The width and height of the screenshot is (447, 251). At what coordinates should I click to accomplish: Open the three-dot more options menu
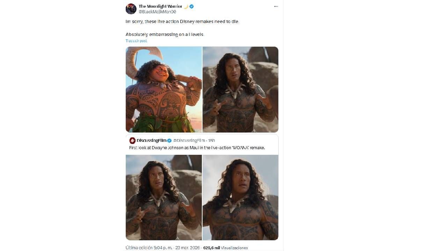(x=276, y=7)
